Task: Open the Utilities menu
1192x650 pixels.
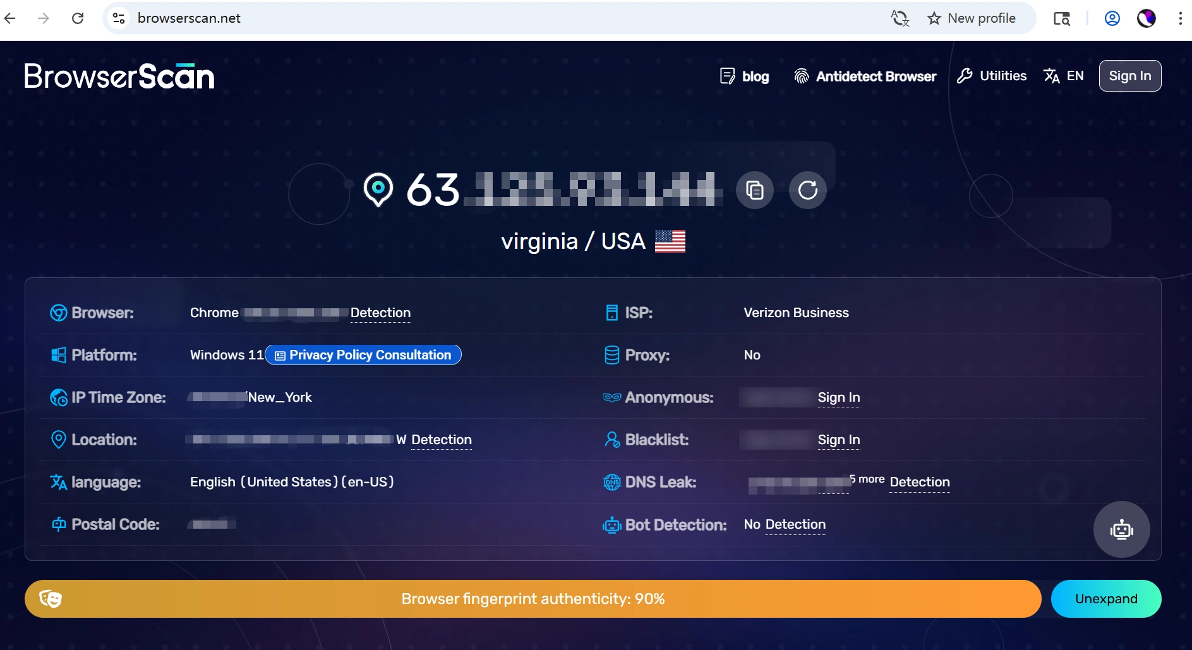Action: point(992,76)
